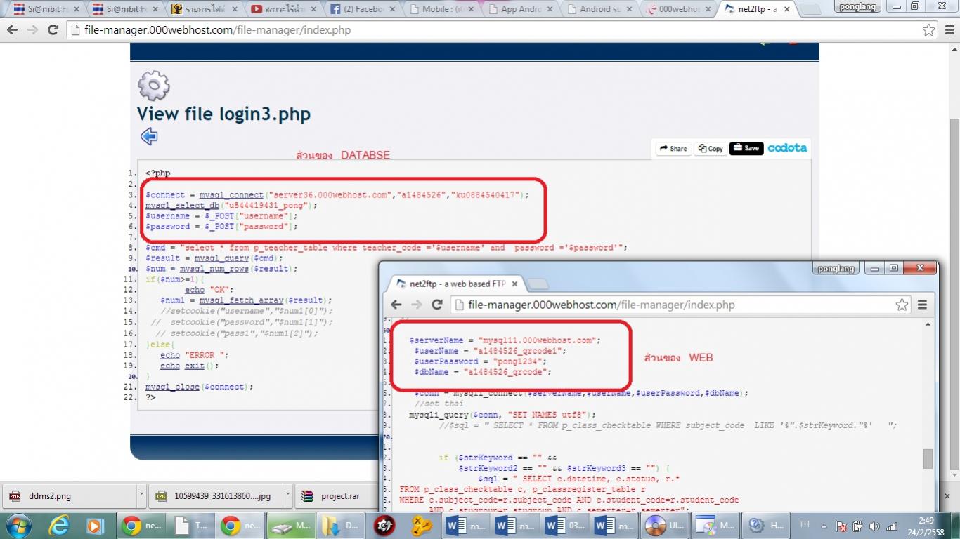Bookmark page using star in main window
960x539 pixels.
[929, 30]
